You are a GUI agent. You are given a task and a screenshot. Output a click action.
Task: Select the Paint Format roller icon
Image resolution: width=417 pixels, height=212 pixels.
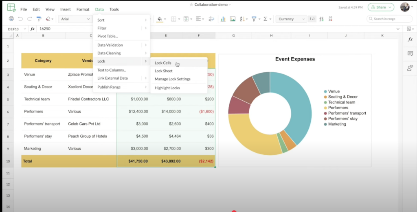[x=39, y=19]
